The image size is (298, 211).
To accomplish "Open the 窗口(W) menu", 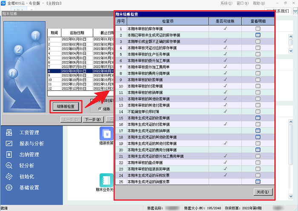I will [x=243, y=3].
